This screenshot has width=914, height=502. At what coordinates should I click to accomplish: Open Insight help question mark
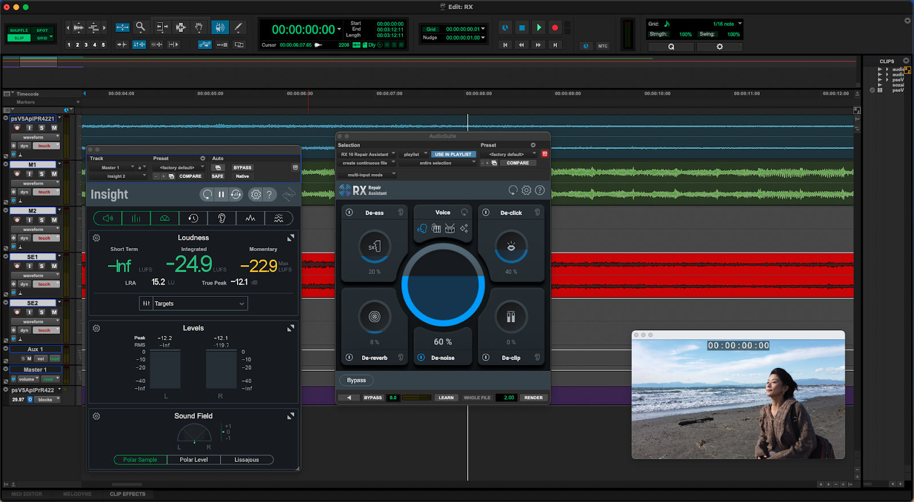tap(270, 195)
